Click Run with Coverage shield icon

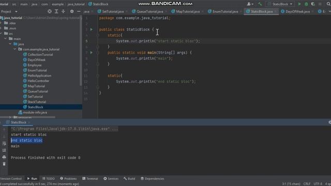click(x=313, y=4)
